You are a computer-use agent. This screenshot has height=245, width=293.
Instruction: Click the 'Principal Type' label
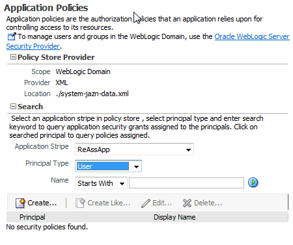coord(47,163)
